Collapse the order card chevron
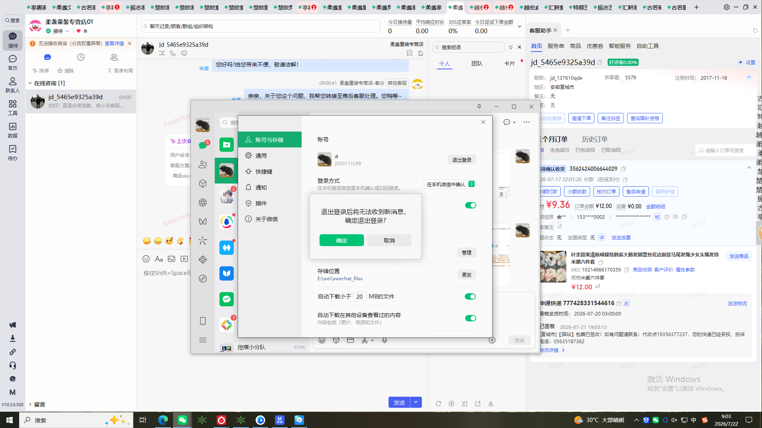 pos(749,168)
